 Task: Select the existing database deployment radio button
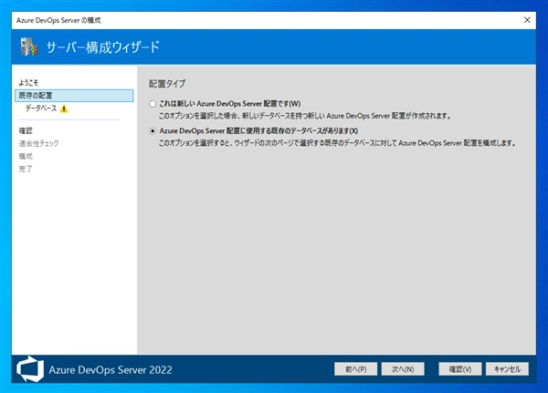coord(153,131)
